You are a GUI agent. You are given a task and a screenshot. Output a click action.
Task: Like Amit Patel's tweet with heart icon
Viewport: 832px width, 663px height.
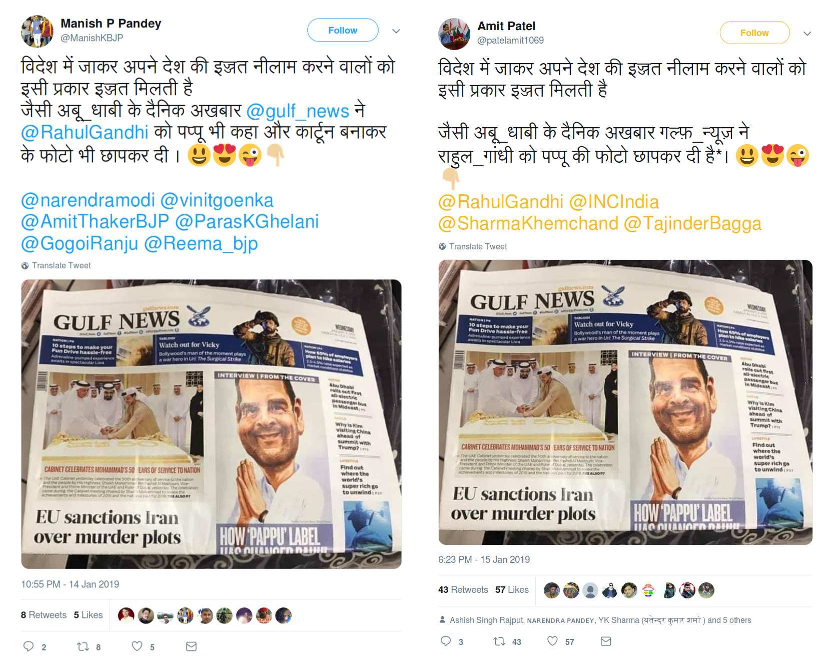(552, 641)
